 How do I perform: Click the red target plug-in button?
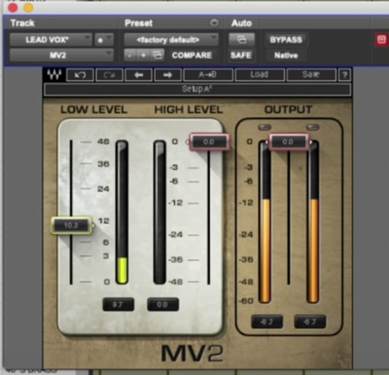(x=382, y=40)
